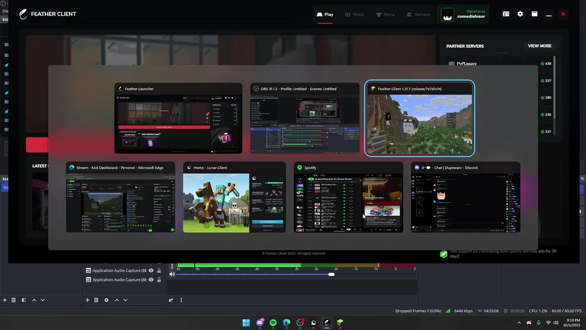Open Spotify from the taskbar
The image size is (586, 330).
tap(273, 323)
